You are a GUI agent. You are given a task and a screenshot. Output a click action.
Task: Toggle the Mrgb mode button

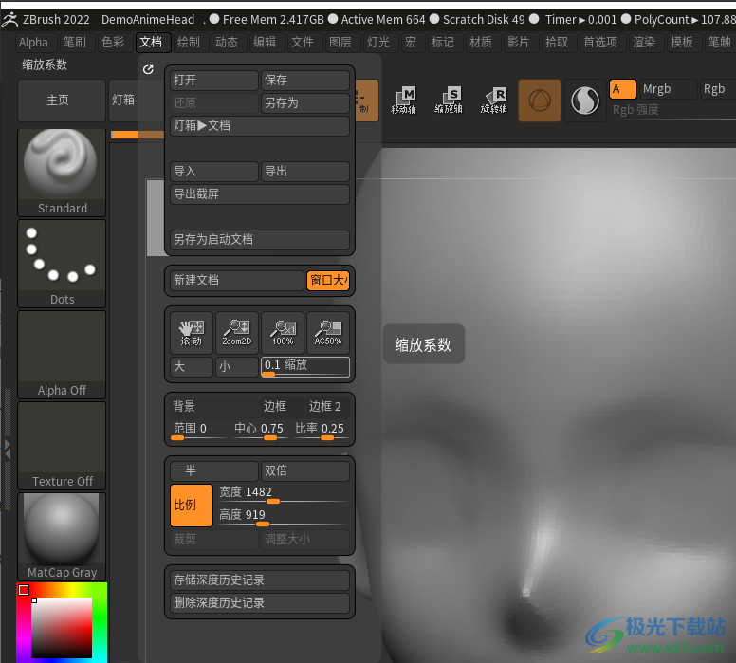point(669,89)
